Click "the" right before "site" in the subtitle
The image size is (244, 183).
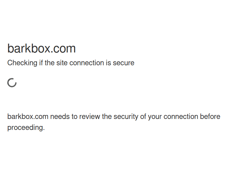[x=50, y=63]
